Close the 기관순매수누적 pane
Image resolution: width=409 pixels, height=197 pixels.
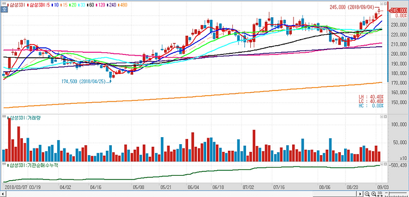pyautogui.click(x=385, y=164)
